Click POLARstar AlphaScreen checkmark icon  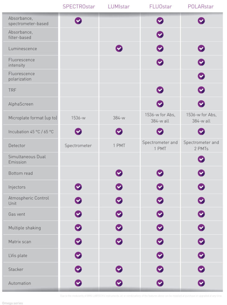(x=201, y=104)
